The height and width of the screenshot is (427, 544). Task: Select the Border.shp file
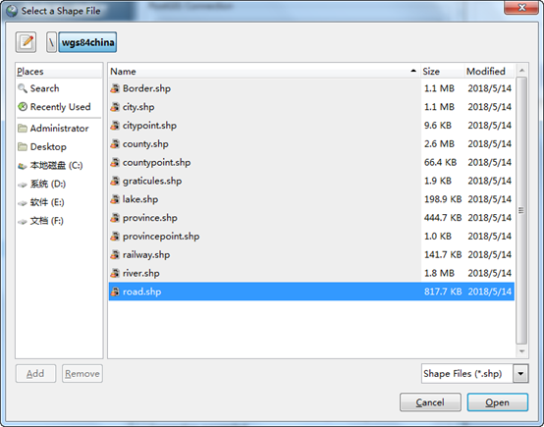(311, 88)
